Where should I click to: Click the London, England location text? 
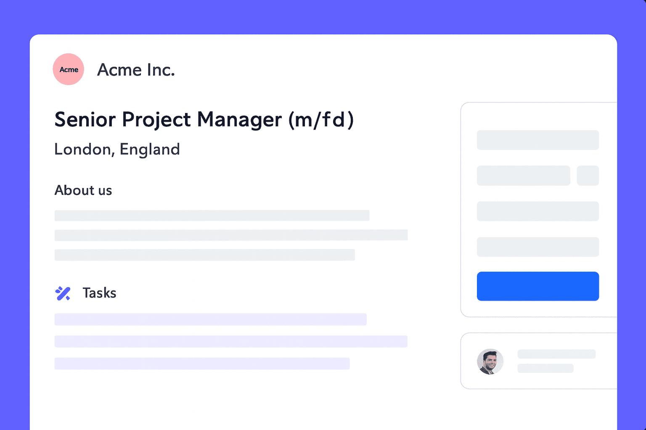point(117,149)
